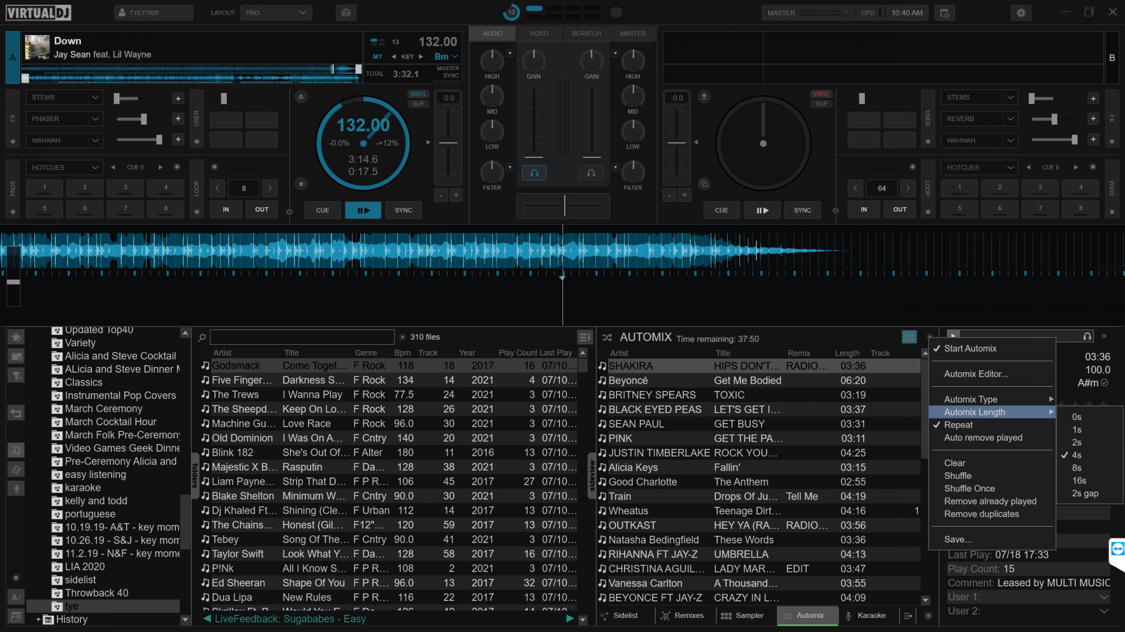Open deck A PHASER effect dropdown
This screenshot has height=632, width=1125.
click(64, 119)
